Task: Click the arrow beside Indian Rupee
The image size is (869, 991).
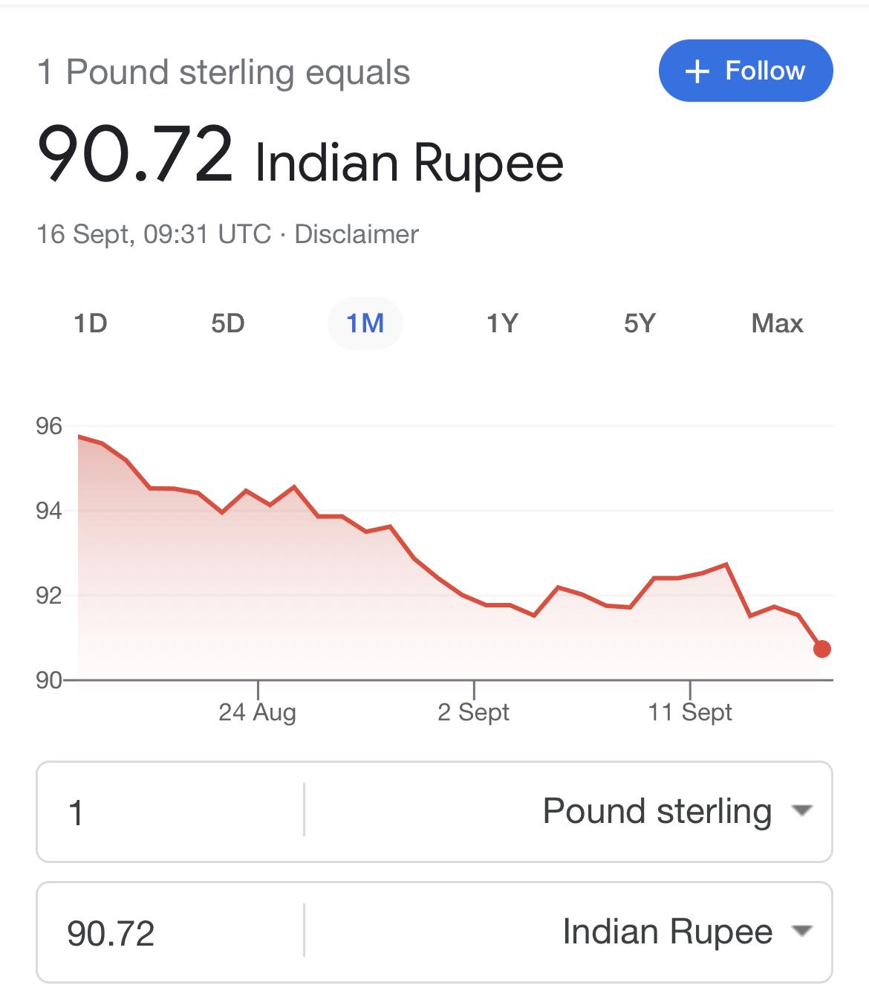Action: coord(802,931)
